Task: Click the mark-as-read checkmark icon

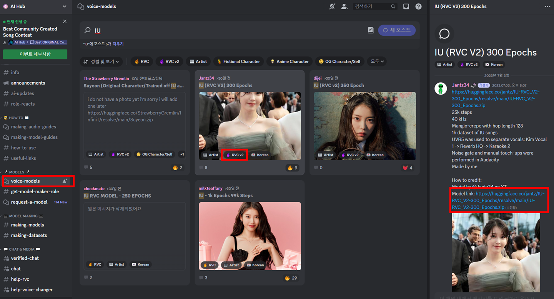Action: click(371, 30)
